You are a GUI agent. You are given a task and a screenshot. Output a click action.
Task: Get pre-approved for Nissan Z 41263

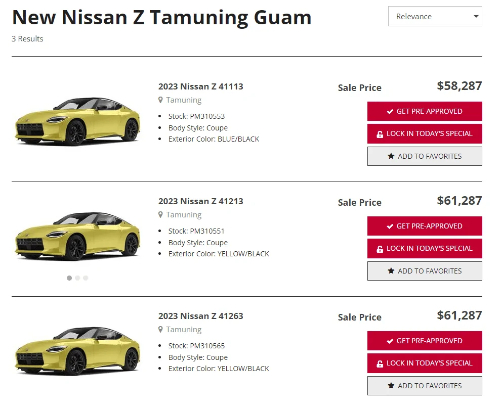click(425, 341)
